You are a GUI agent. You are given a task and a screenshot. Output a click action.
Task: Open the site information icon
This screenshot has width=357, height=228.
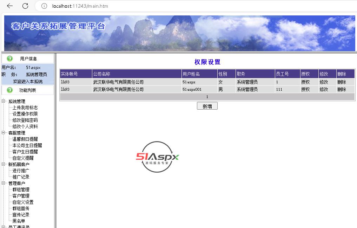coord(44,6)
